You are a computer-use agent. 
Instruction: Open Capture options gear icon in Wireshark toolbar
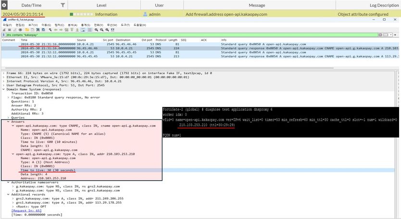coord(20,30)
